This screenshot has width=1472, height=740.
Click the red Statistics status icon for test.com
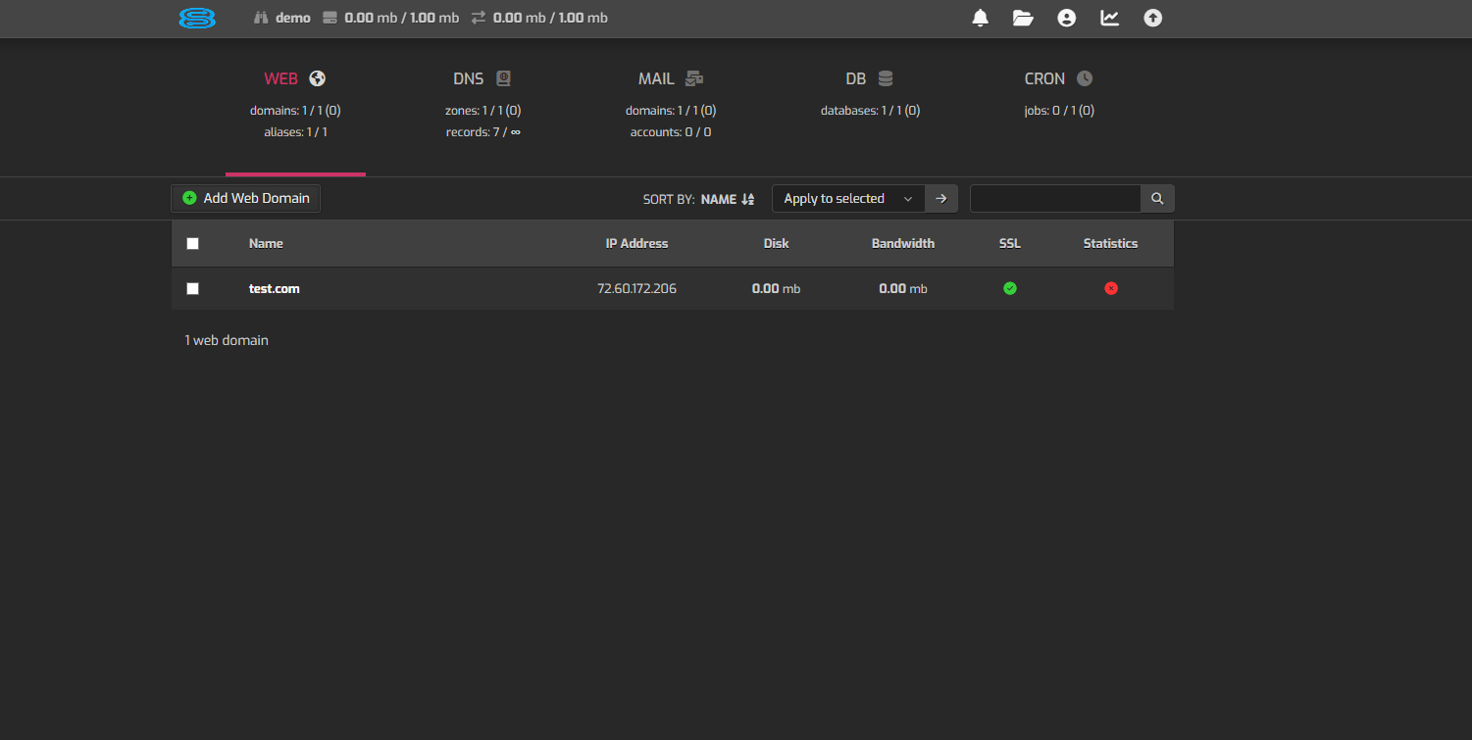1111,288
